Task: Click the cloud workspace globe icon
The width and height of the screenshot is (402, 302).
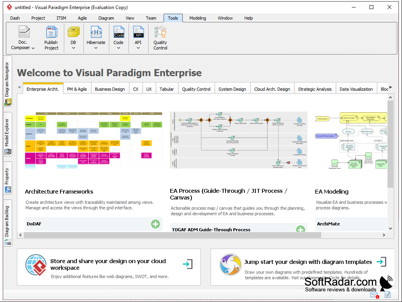Action: (x=36, y=265)
